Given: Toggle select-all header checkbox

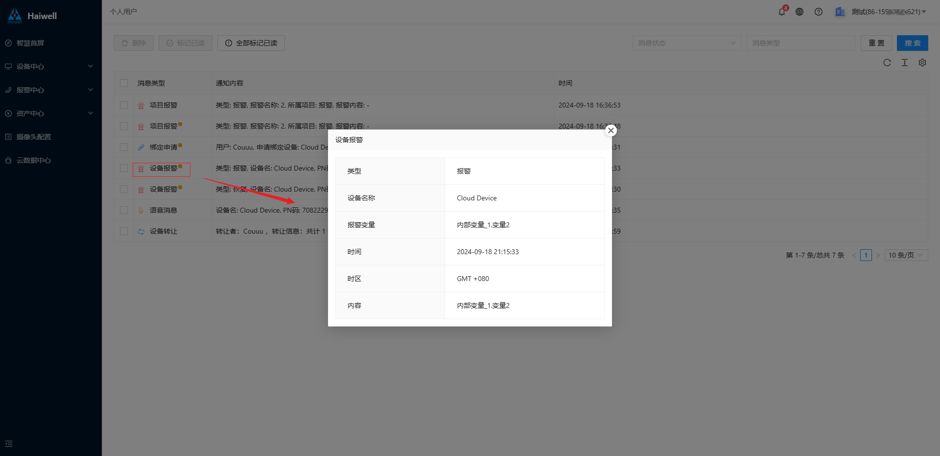Looking at the screenshot, I should 124,83.
